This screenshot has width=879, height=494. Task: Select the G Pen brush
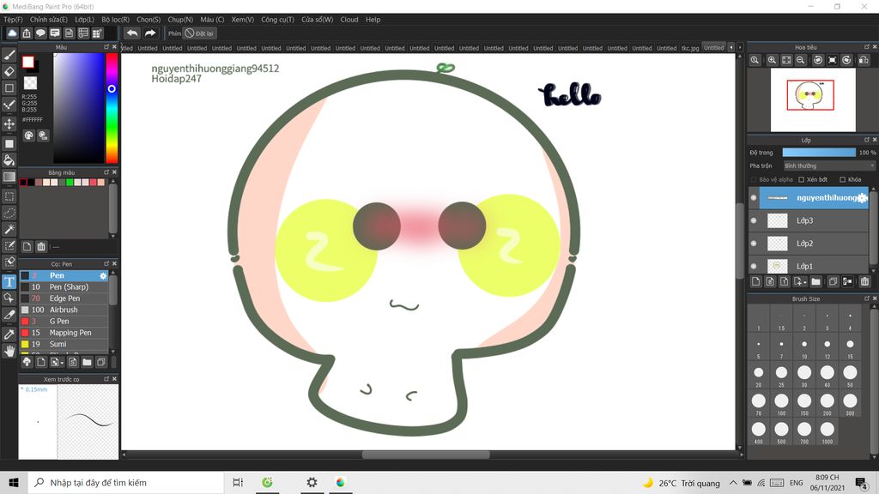(x=64, y=321)
